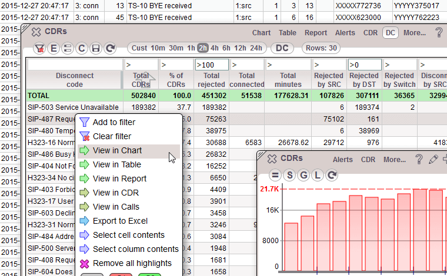Open the Rows: 30 selector
This screenshot has height=276, width=447.
tap(321, 48)
